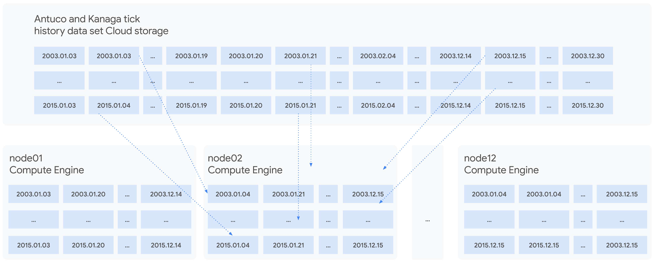Select 2015.12.14 cell in Cloud storage
The width and height of the screenshot is (656, 263).
click(x=456, y=105)
